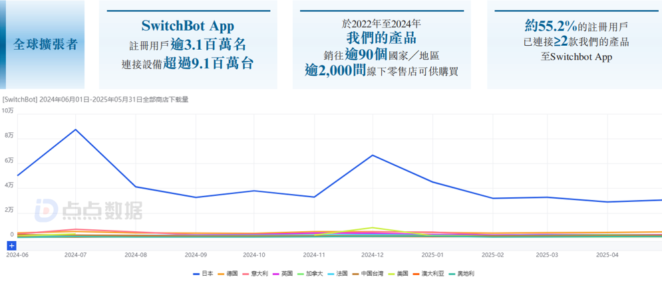Click the 逾2,000間線下零售店可供購買 text
Viewport: 662px width, 287px height.
pos(382,71)
